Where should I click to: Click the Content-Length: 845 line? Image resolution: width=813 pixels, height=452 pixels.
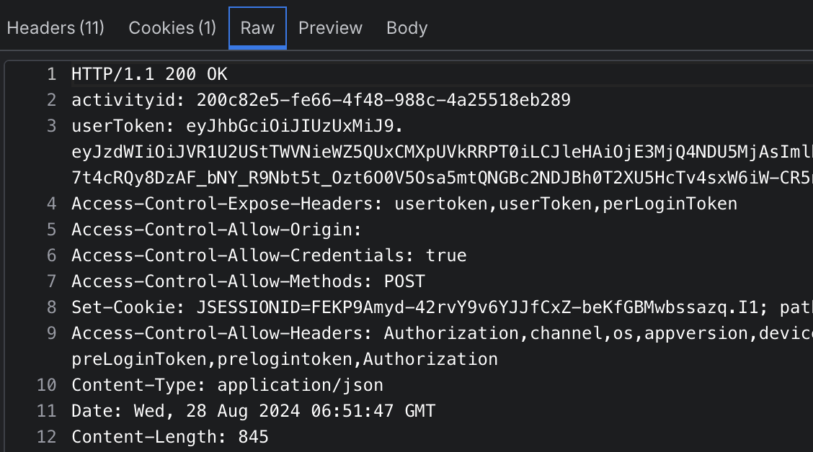(x=170, y=437)
